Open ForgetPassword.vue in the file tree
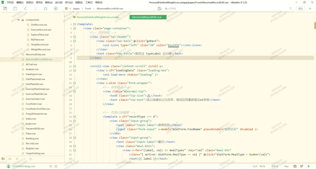The height and width of the screenshot is (169, 316). click(37, 114)
